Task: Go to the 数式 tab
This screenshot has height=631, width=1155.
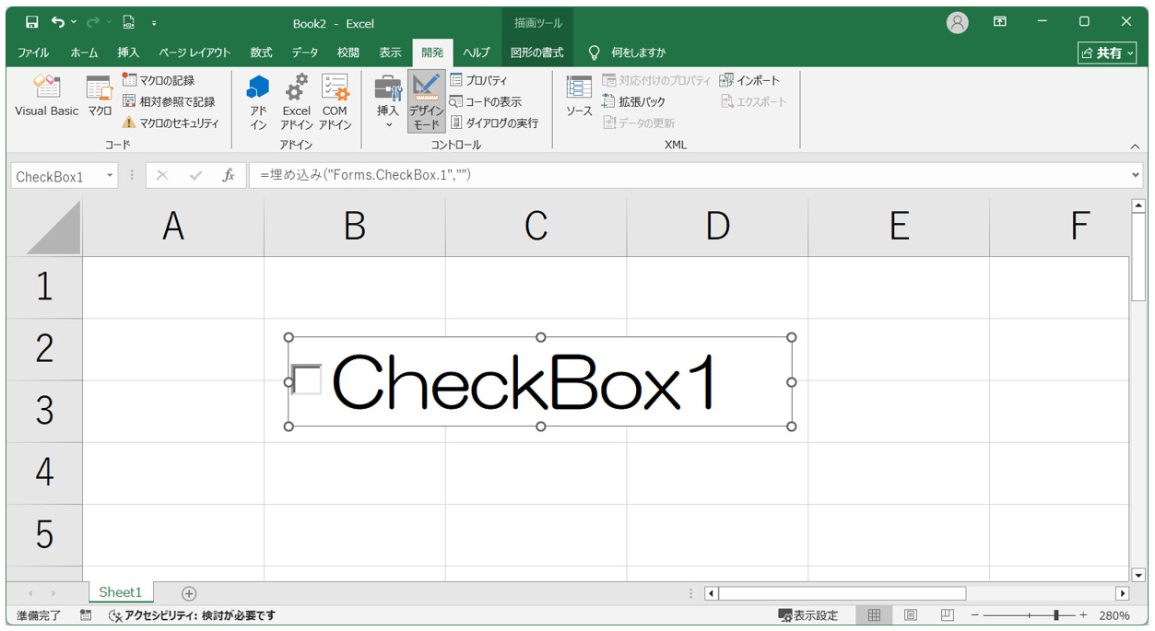Action: coord(261,53)
